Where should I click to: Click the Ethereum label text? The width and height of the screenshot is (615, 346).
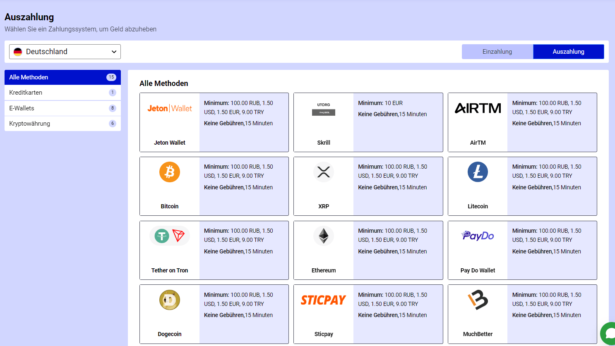pos(324,270)
